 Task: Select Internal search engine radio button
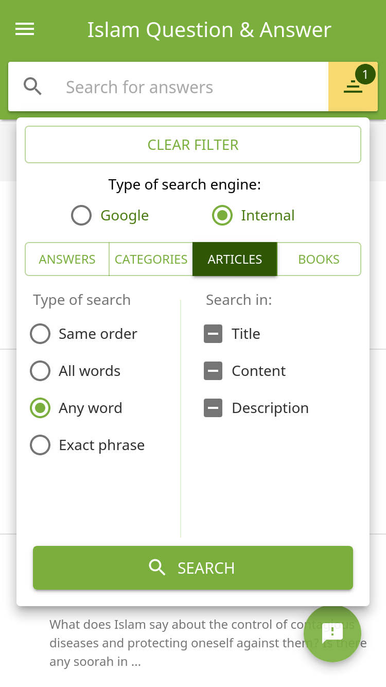point(222,215)
